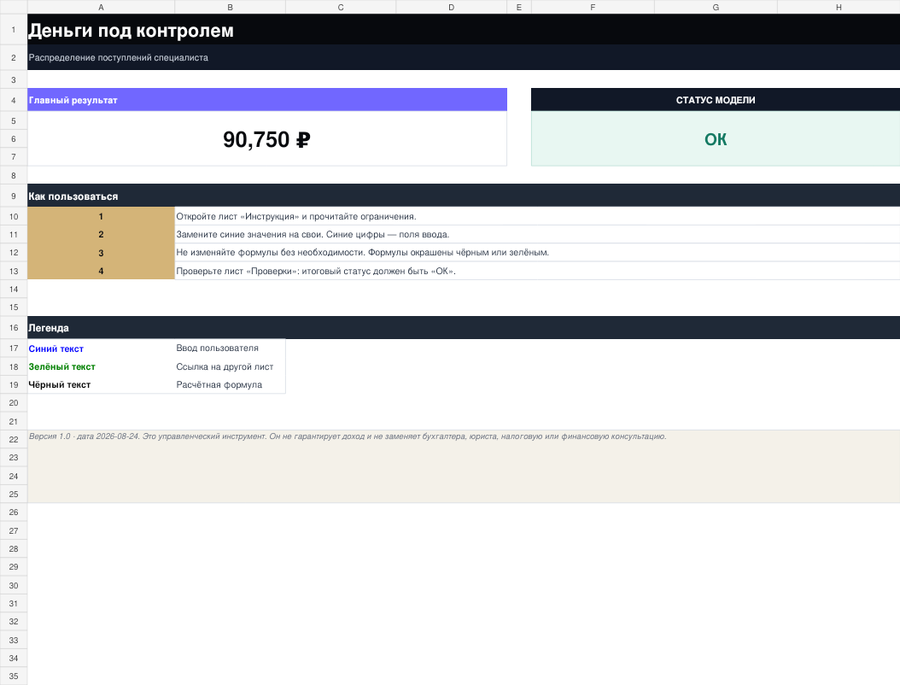Select the "Как пользоваться" section header
The image size is (900, 685).
(464, 196)
